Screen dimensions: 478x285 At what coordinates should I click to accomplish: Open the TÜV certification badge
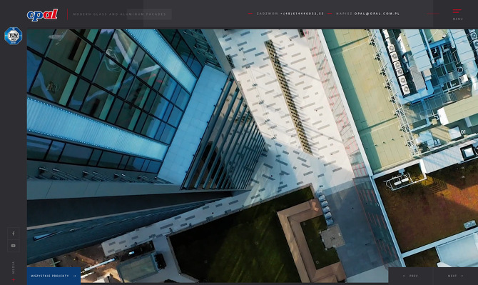coord(13,36)
